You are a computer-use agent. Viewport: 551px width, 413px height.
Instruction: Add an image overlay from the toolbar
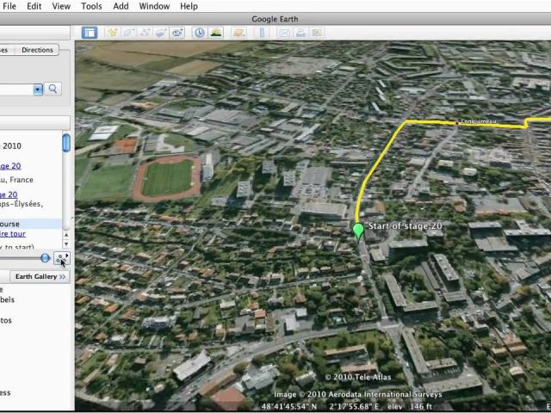(x=161, y=33)
